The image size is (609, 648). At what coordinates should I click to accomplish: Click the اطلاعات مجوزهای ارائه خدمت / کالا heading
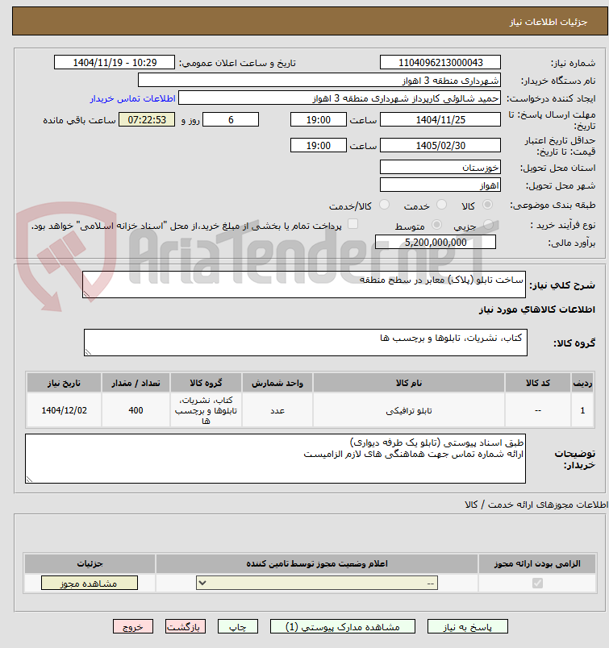[536, 505]
